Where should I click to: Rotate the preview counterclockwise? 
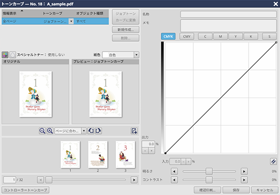click(x=91, y=131)
